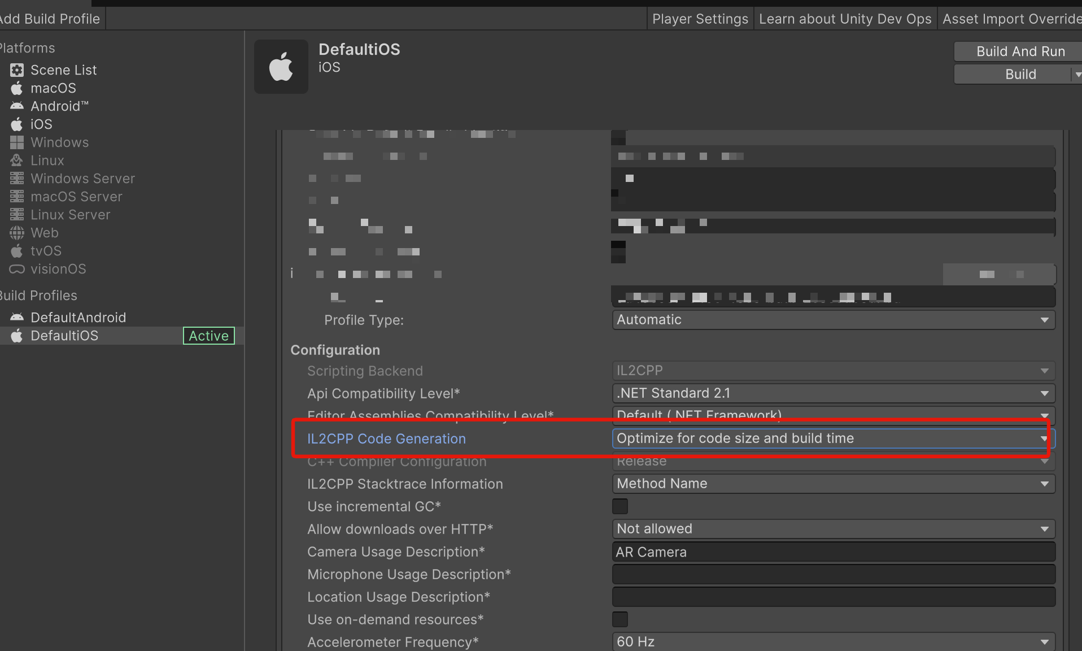Select the DefaultAndroid build profile
Screen dimensions: 1082x651
click(x=78, y=317)
